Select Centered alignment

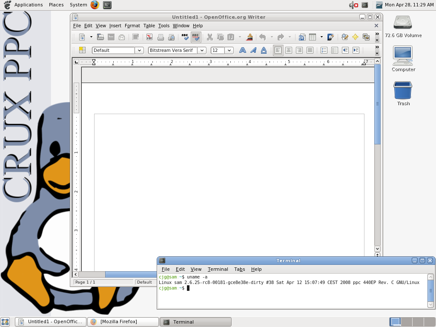(289, 50)
